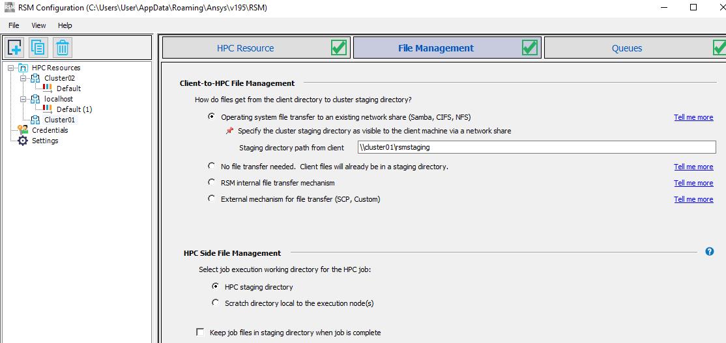Open the File menu

point(14,25)
